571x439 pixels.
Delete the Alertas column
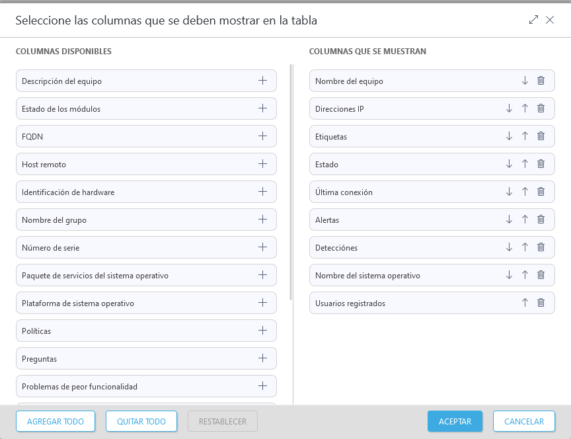541,219
